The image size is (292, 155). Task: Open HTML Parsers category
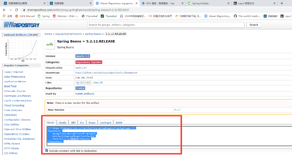click(12, 144)
